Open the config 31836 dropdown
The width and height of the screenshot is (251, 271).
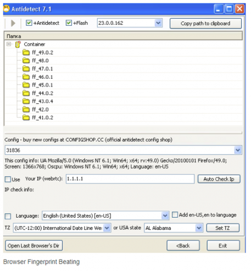[238, 150]
